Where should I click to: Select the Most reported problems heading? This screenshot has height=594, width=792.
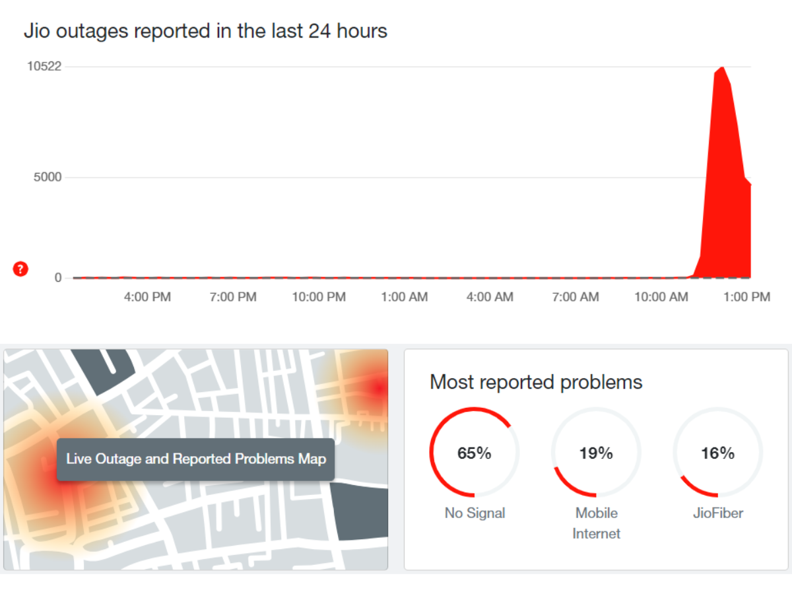tap(536, 381)
